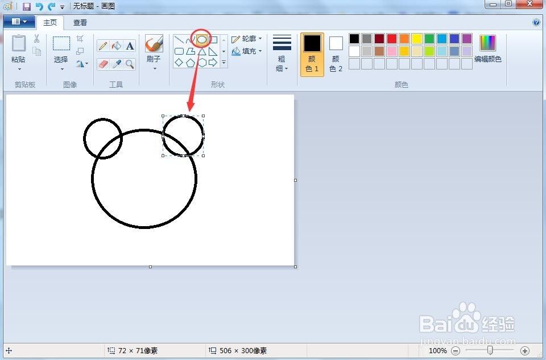546x360 pixels.
Task: Redo the undone action
Action: 52,6
